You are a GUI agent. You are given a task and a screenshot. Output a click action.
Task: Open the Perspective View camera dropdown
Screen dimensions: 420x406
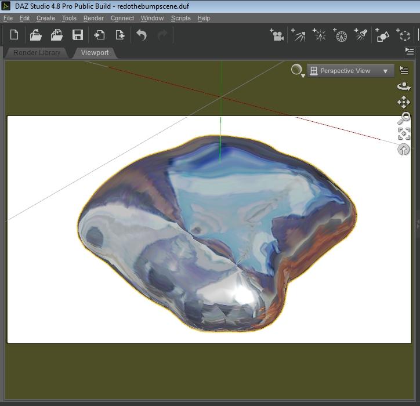350,71
